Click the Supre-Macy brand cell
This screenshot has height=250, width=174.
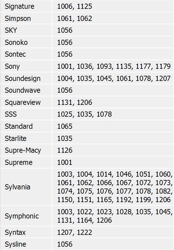(26, 150)
